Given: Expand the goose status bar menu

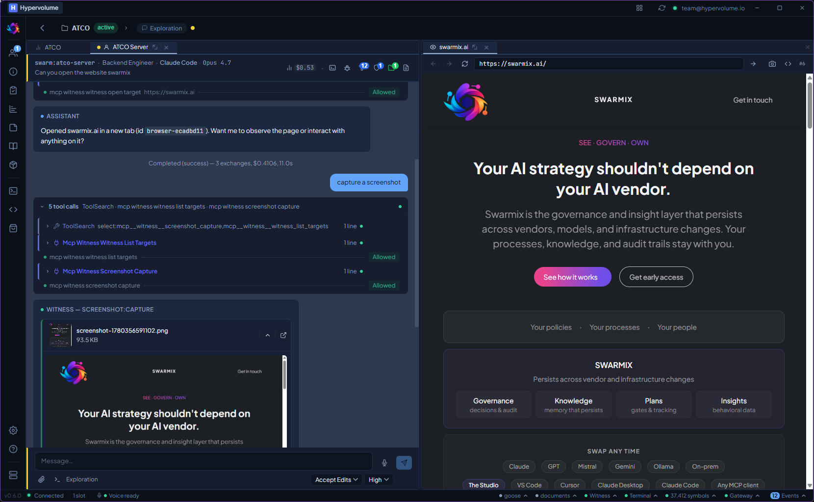Looking at the screenshot, I should click(513, 496).
